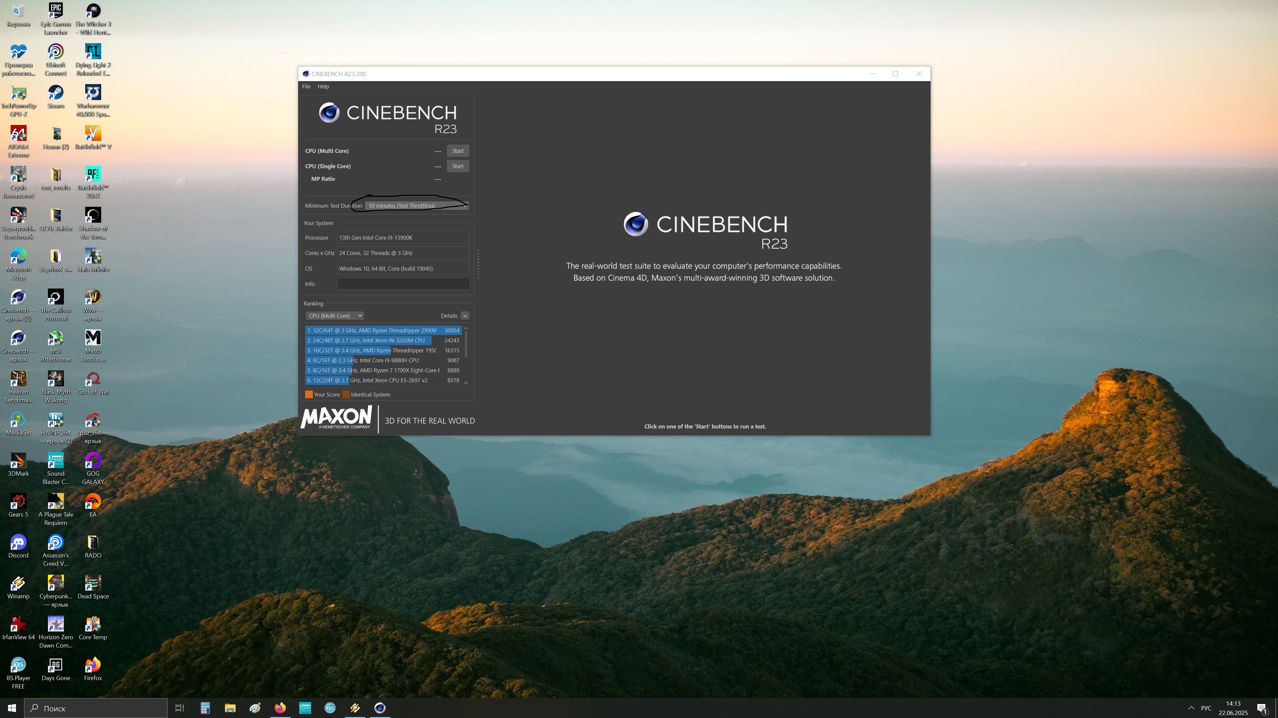This screenshot has height=718, width=1278.
Task: Click the Firefox icon in the taskbar
Action: click(x=280, y=708)
